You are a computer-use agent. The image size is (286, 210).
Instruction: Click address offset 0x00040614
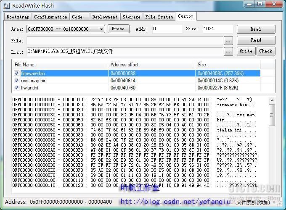click(x=123, y=81)
